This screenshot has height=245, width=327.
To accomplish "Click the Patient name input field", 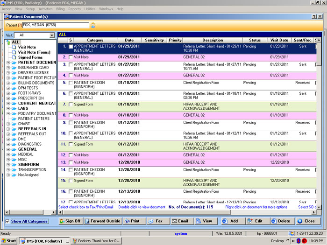I will [x=56, y=25].
